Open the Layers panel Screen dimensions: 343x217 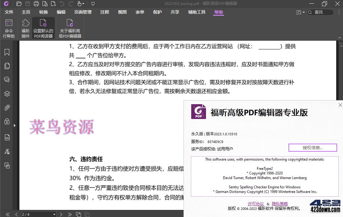tap(7, 93)
